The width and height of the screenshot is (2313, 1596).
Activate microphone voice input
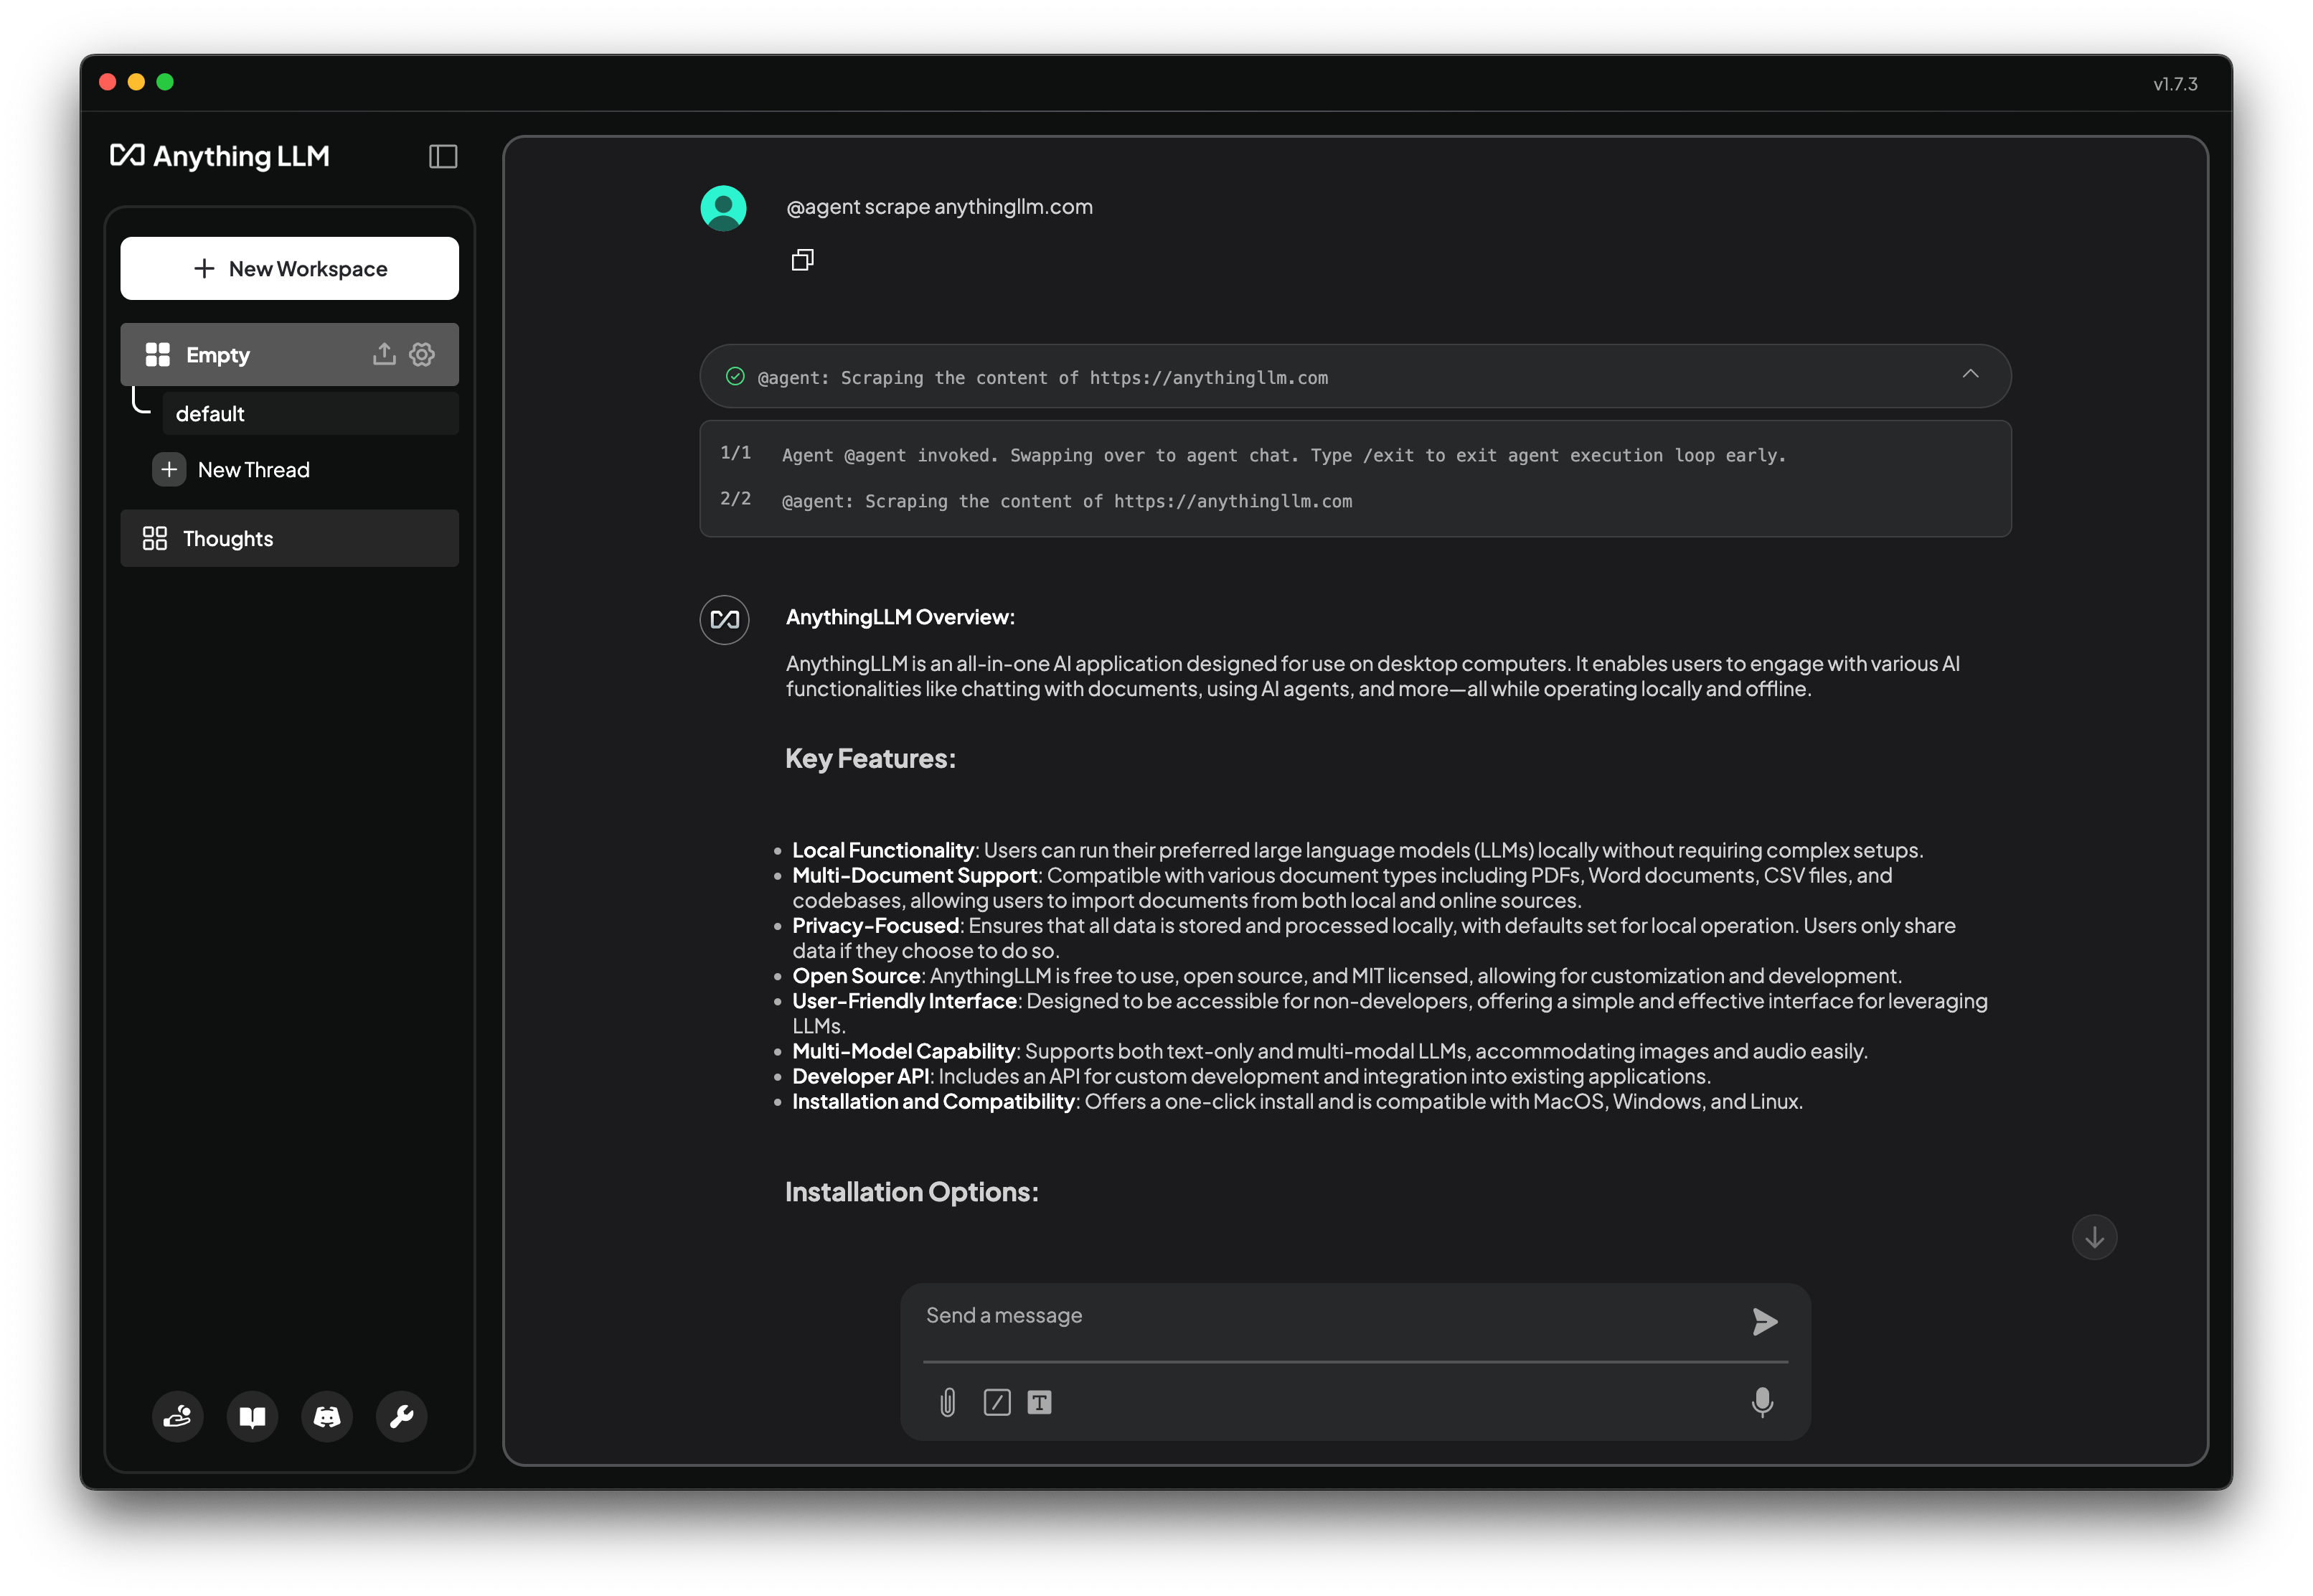coord(1762,1403)
